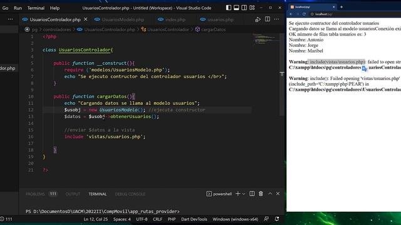Select the partially visible .php file in explorer
This screenshot has height=225, width=401.
[8, 68]
